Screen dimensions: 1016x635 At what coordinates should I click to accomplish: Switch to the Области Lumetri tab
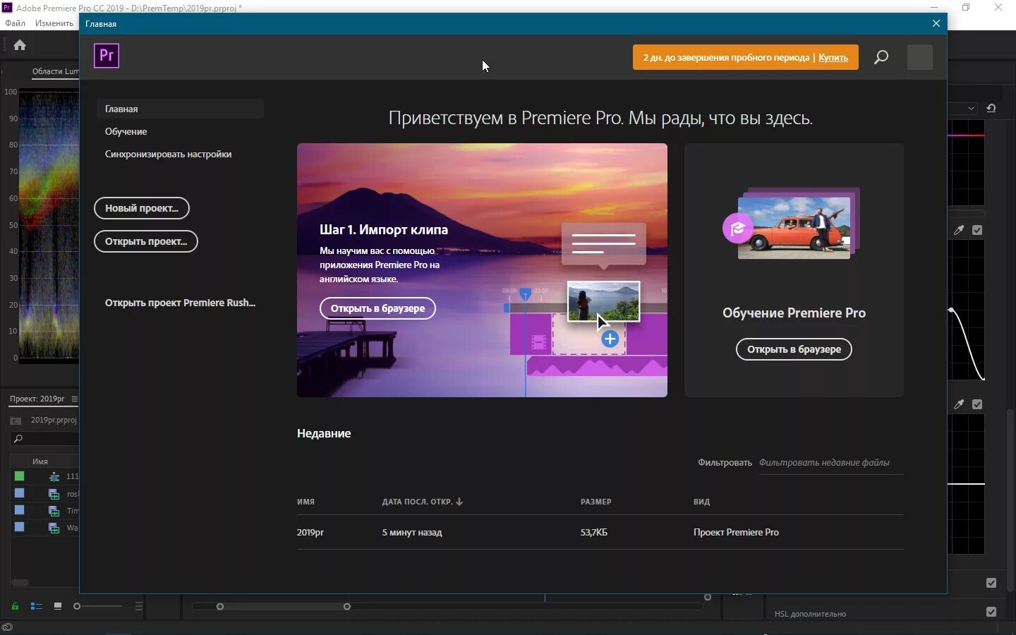pos(55,71)
